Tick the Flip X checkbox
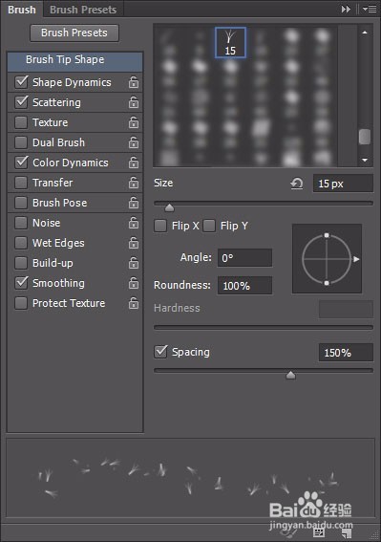Image resolution: width=381 pixels, height=542 pixels. point(160,226)
